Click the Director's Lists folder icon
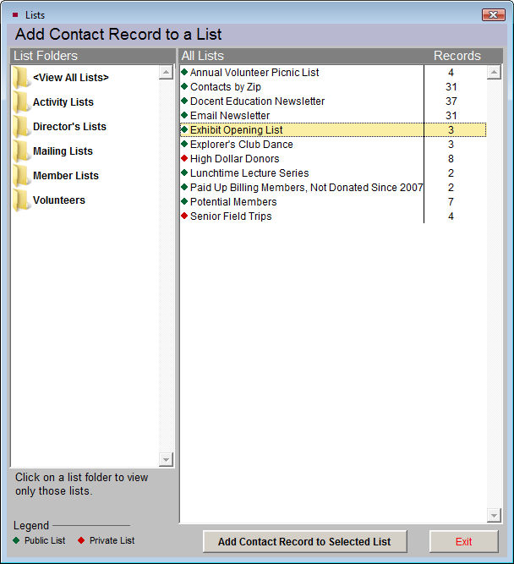514x564 pixels. tap(22, 127)
